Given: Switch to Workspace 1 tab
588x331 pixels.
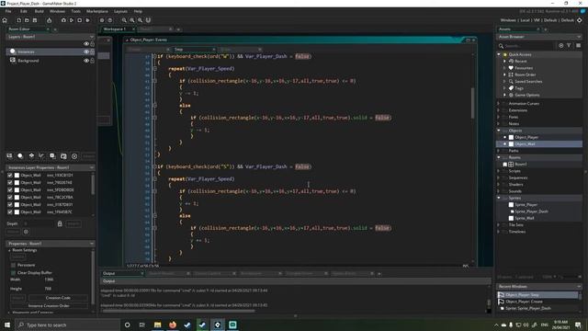Looking at the screenshot, I should tap(114, 29).
